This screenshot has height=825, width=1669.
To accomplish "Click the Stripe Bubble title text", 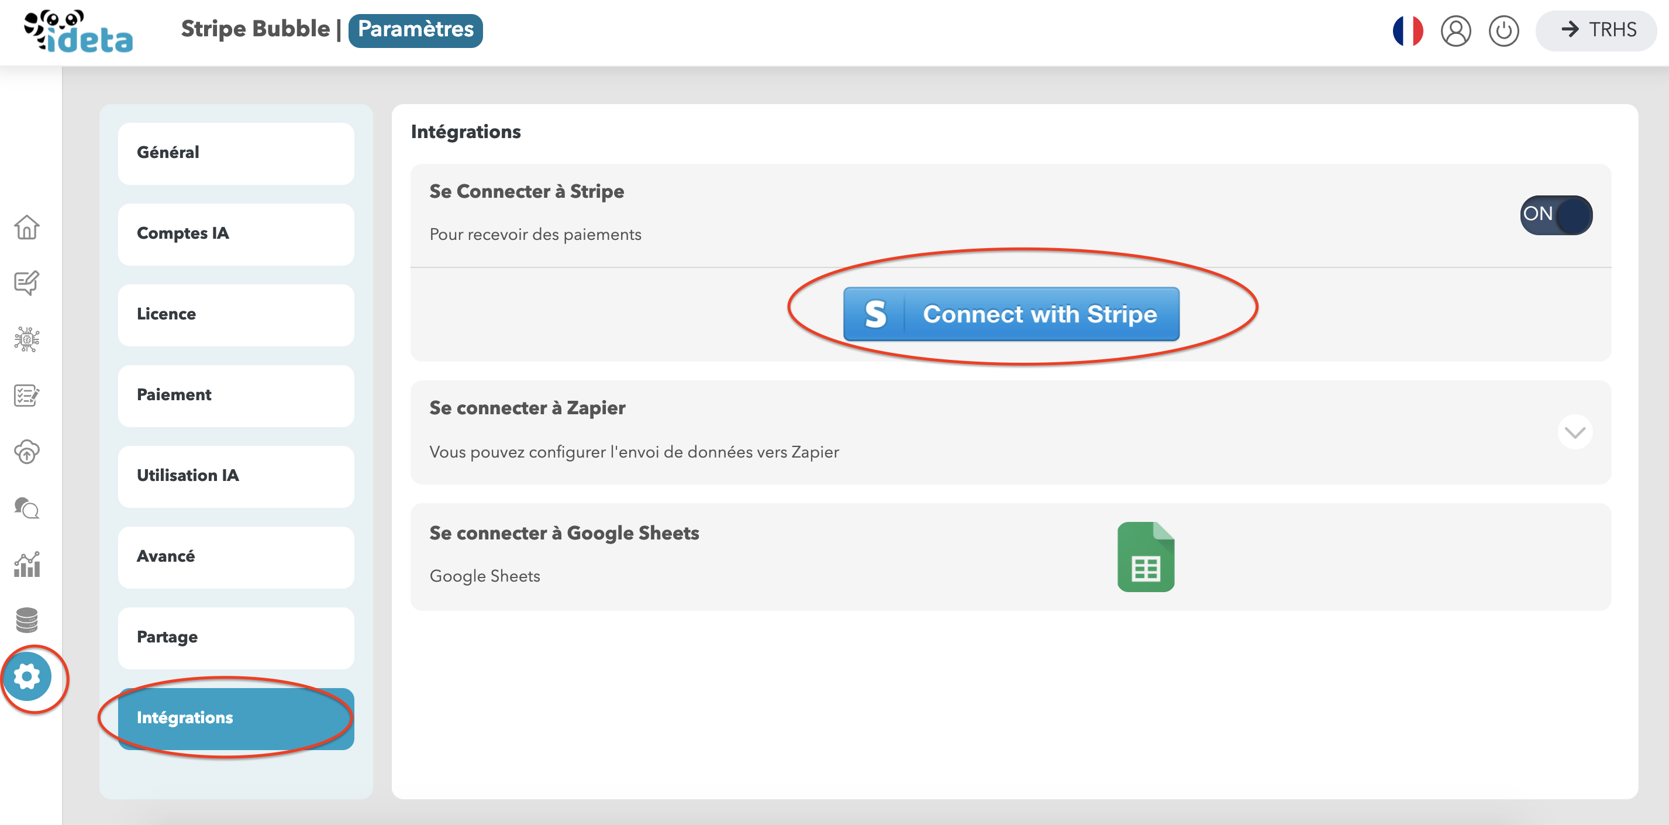I will (x=256, y=29).
